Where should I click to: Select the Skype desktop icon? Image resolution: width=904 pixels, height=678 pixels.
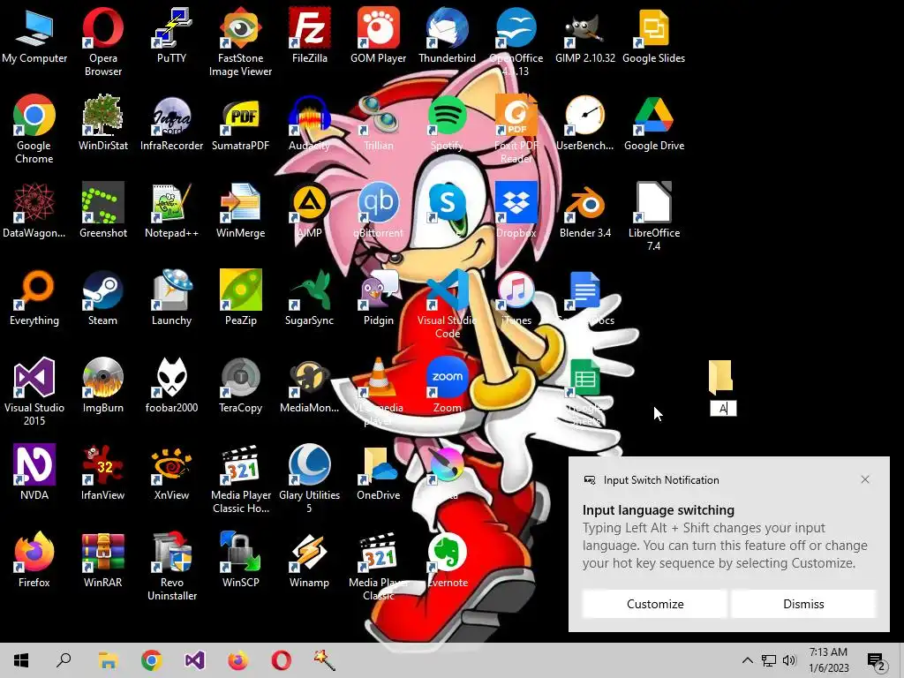[448, 202]
